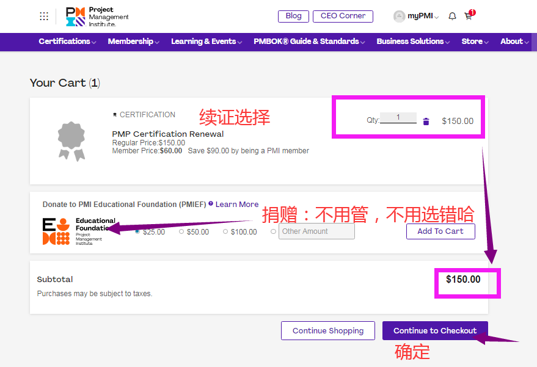
Task: Open the Learn More link
Action: 237,205
